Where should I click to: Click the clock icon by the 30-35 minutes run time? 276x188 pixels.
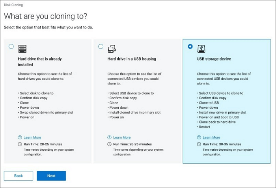(x=199, y=144)
